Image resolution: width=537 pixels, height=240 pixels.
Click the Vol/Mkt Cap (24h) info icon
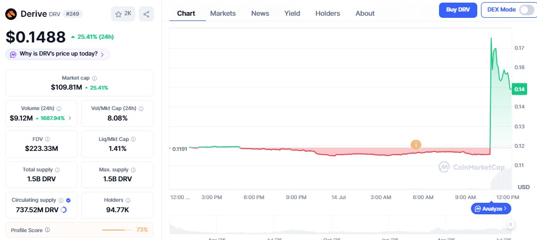pos(141,108)
